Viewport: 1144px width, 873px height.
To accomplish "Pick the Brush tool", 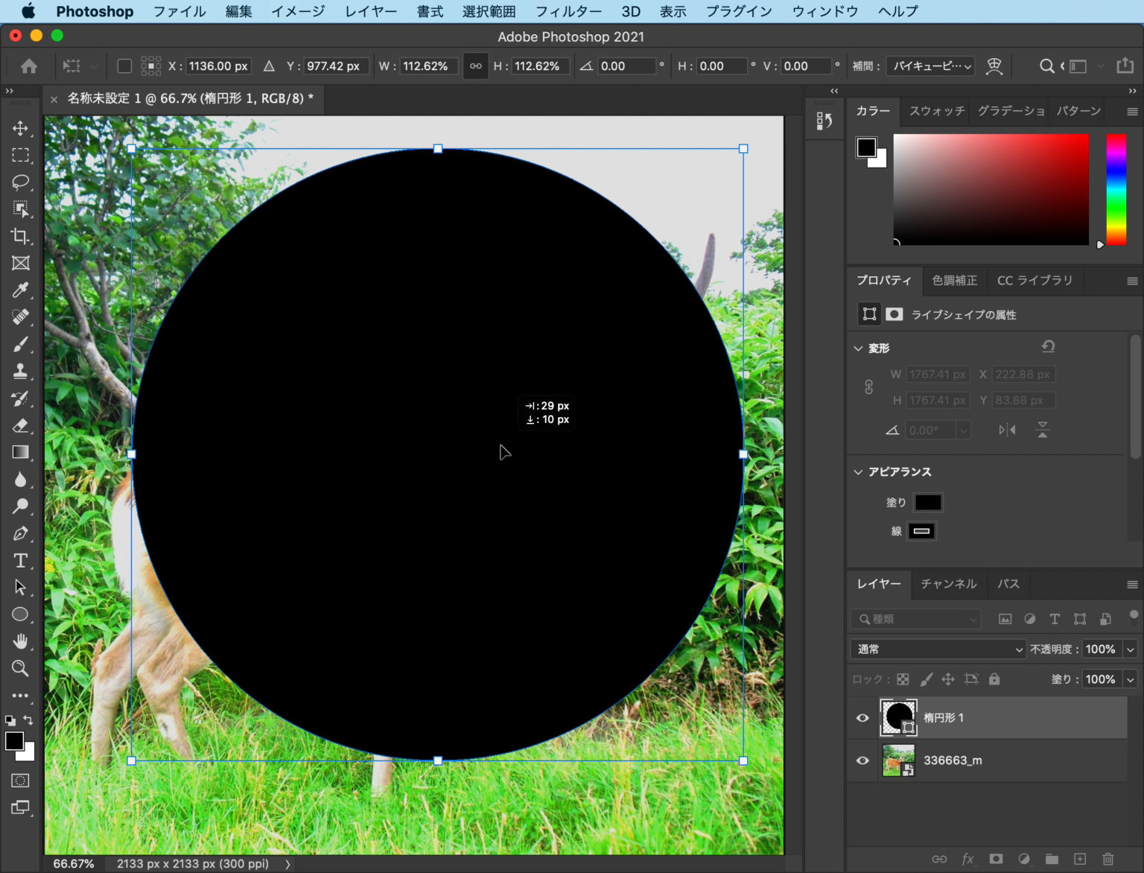I will point(20,344).
